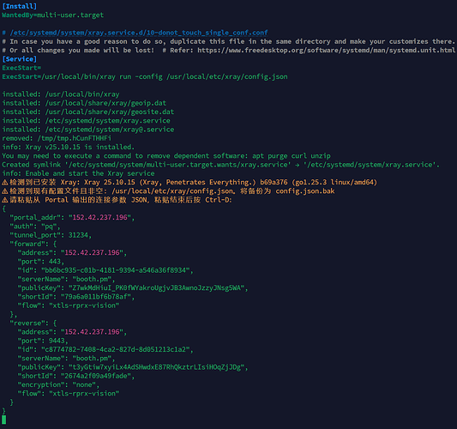Click the tunnel_port value 31234
457x429 pixels.
[78, 235]
